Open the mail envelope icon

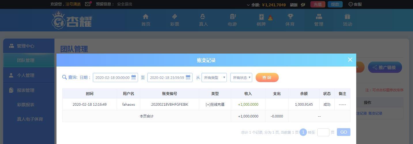point(88,4)
